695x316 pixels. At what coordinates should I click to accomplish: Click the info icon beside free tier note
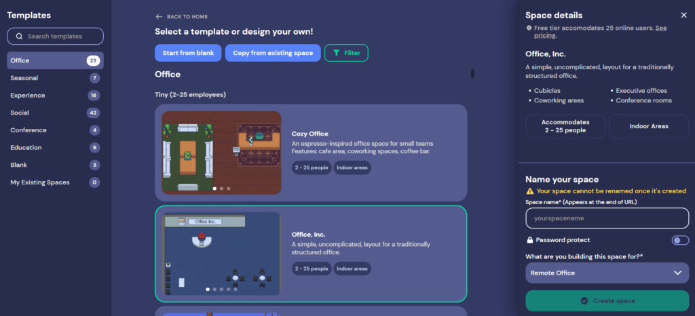click(529, 27)
